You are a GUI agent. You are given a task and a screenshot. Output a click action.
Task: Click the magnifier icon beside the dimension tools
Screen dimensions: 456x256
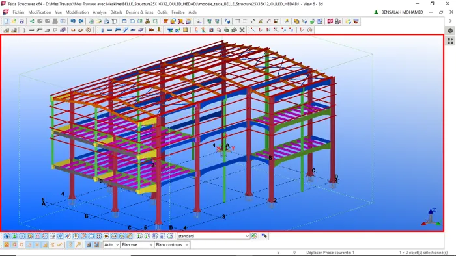286,21
